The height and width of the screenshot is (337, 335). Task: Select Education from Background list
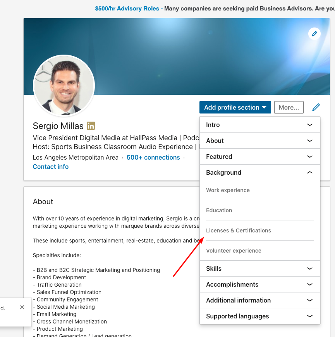click(x=219, y=210)
